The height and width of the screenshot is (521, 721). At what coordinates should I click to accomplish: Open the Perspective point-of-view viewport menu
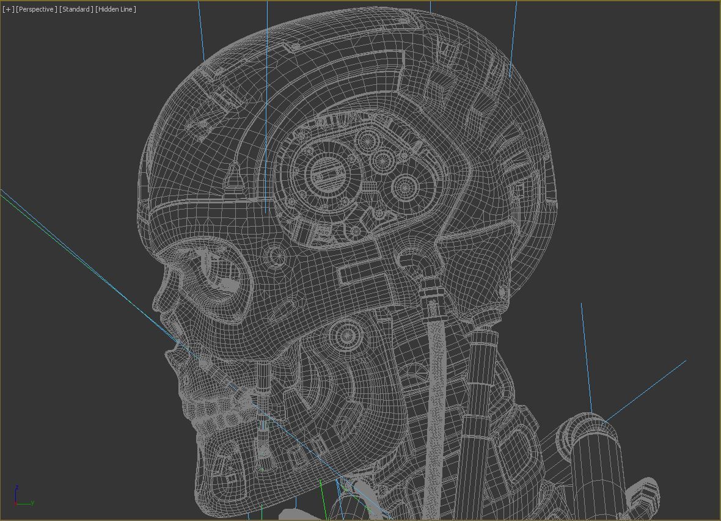click(36, 9)
